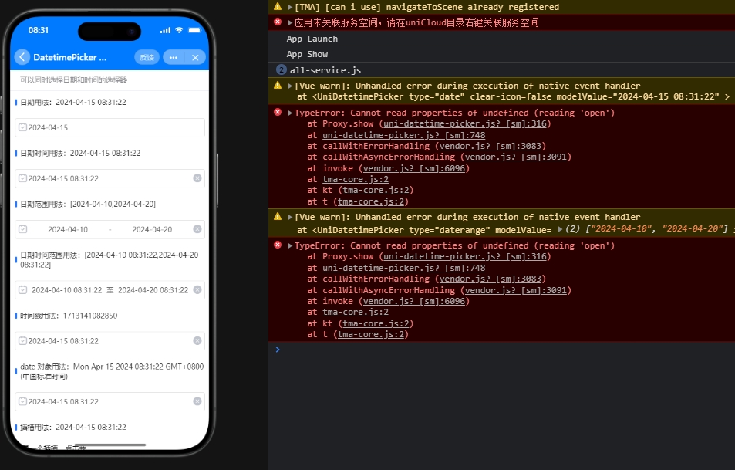The image size is (735, 470).
Task: Open first uni-datetime-picker.js [sm]:316 link
Action: [465, 123]
